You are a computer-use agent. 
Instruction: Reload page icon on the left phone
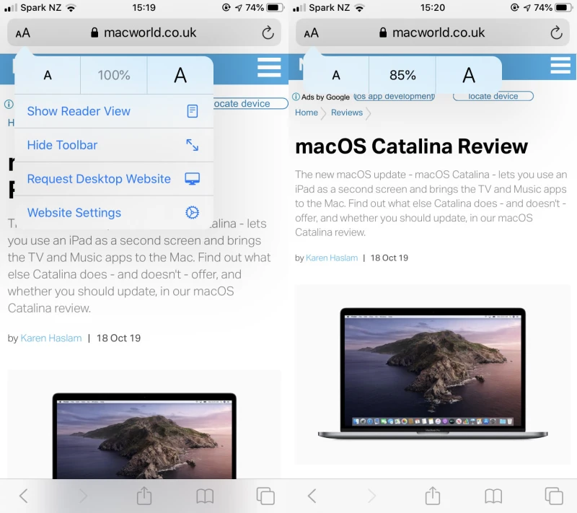click(268, 33)
